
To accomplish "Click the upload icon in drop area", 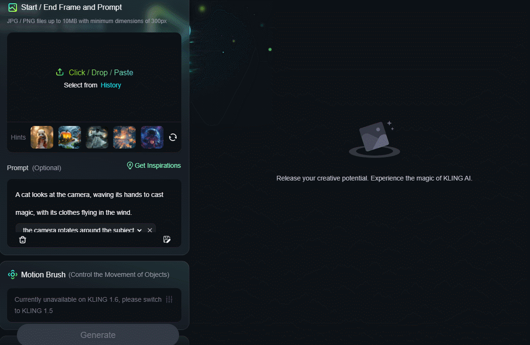I will pos(60,72).
